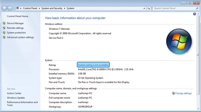Minimize the System window
This screenshot has height=112, width=201.
[x=183, y=3]
